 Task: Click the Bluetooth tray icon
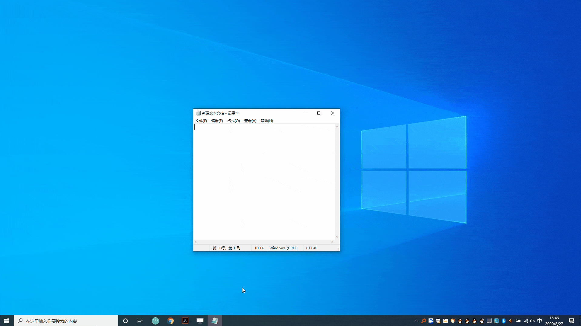point(504,321)
